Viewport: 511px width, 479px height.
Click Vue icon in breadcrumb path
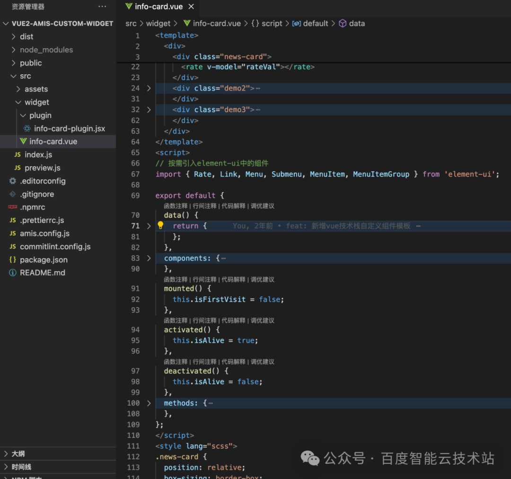tap(187, 23)
